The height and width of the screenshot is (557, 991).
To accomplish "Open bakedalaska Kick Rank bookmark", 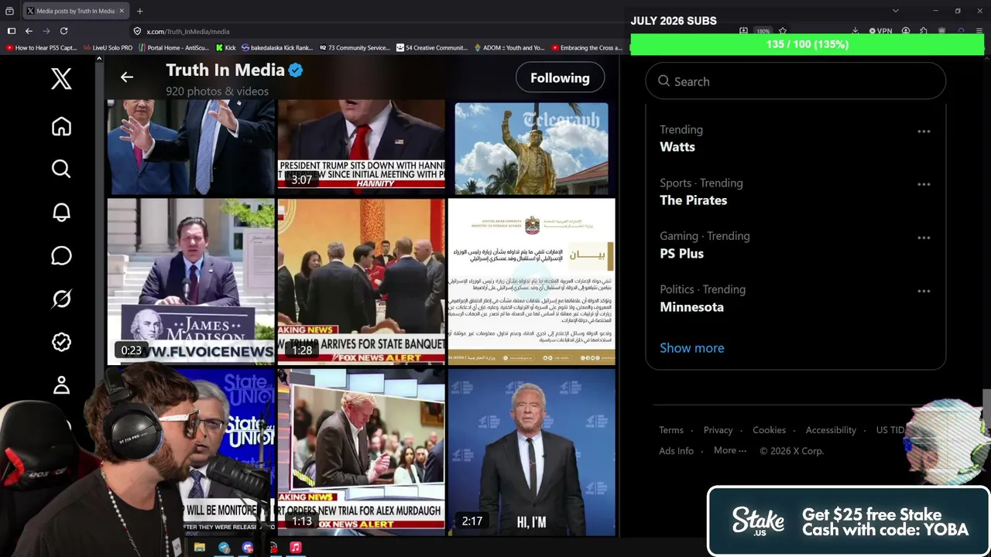I will pyautogui.click(x=276, y=47).
